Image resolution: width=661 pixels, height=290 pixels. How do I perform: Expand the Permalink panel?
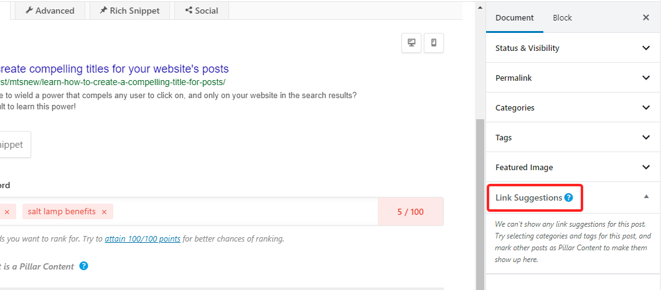coord(573,78)
